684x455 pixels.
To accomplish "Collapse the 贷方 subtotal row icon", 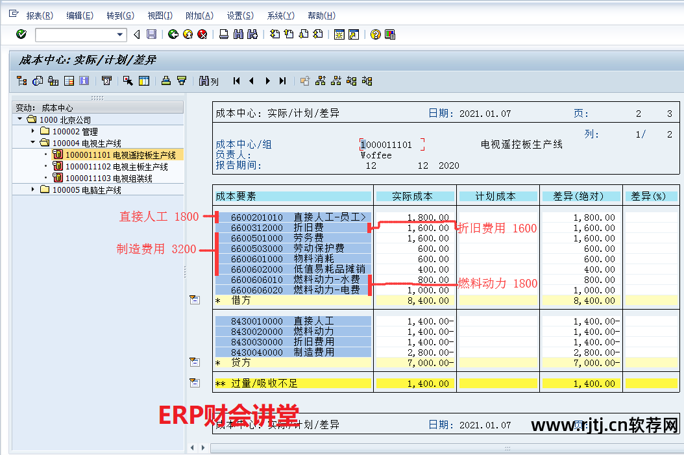I will pos(195,362).
